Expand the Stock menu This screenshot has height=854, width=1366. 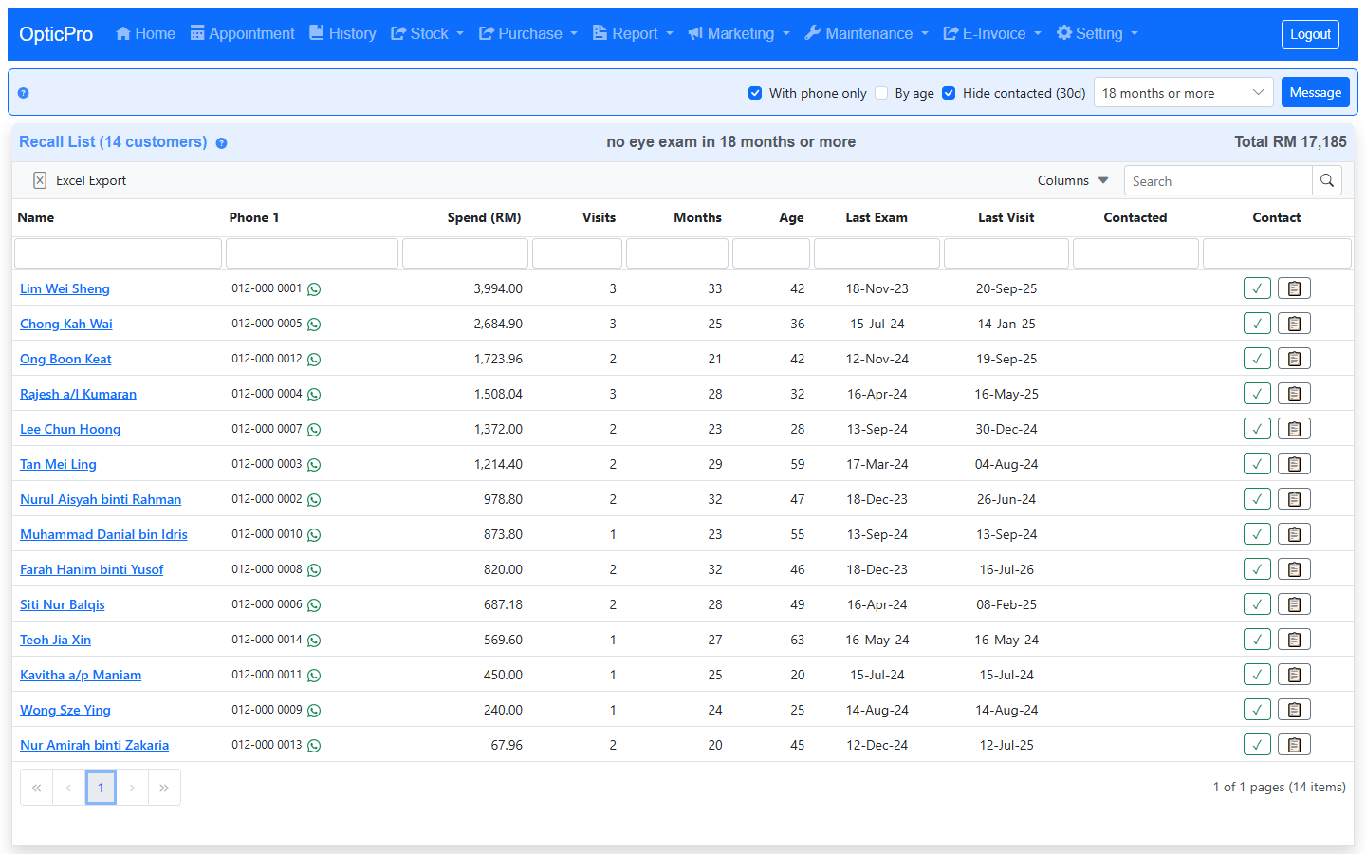click(428, 33)
